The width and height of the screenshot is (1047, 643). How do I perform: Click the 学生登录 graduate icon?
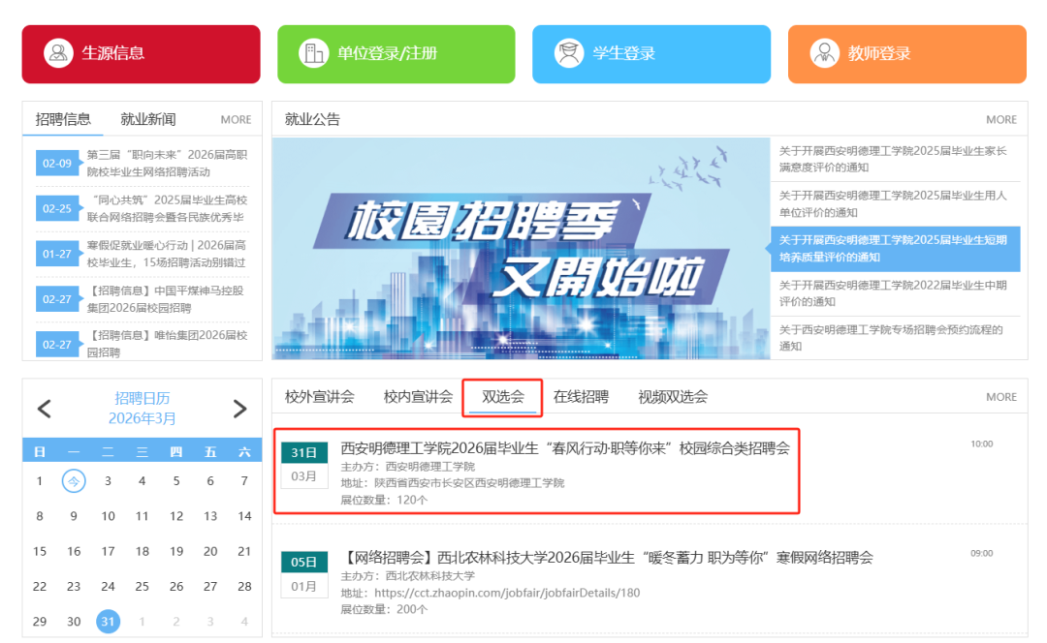pos(569,53)
